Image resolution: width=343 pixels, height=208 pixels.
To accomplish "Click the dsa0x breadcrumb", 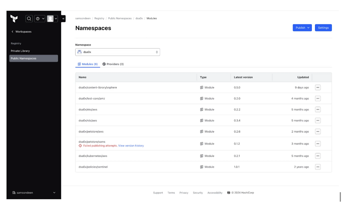I will [139, 18].
